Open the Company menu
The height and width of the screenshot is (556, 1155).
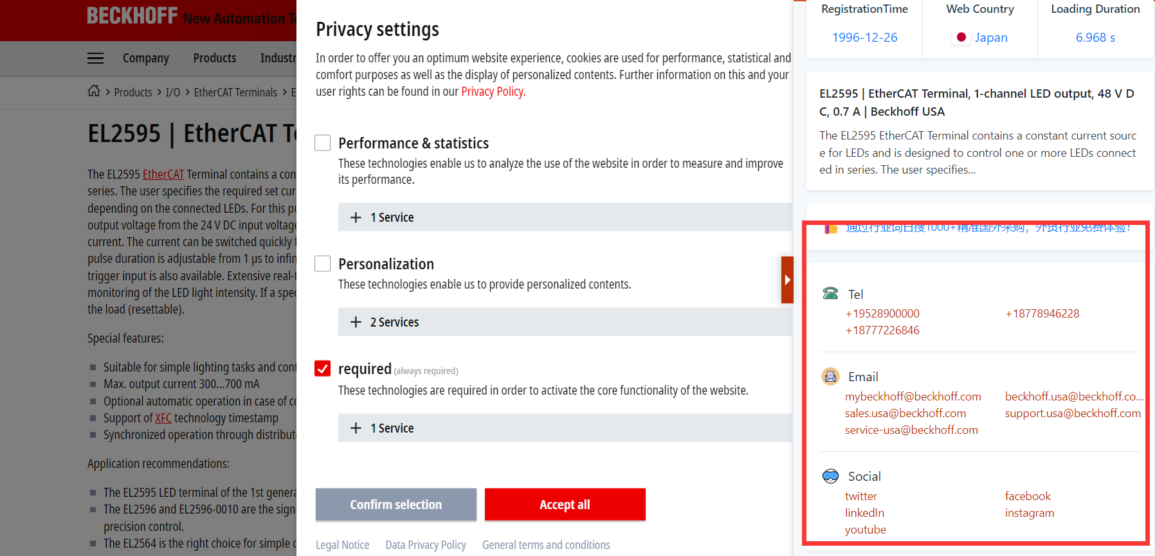146,58
